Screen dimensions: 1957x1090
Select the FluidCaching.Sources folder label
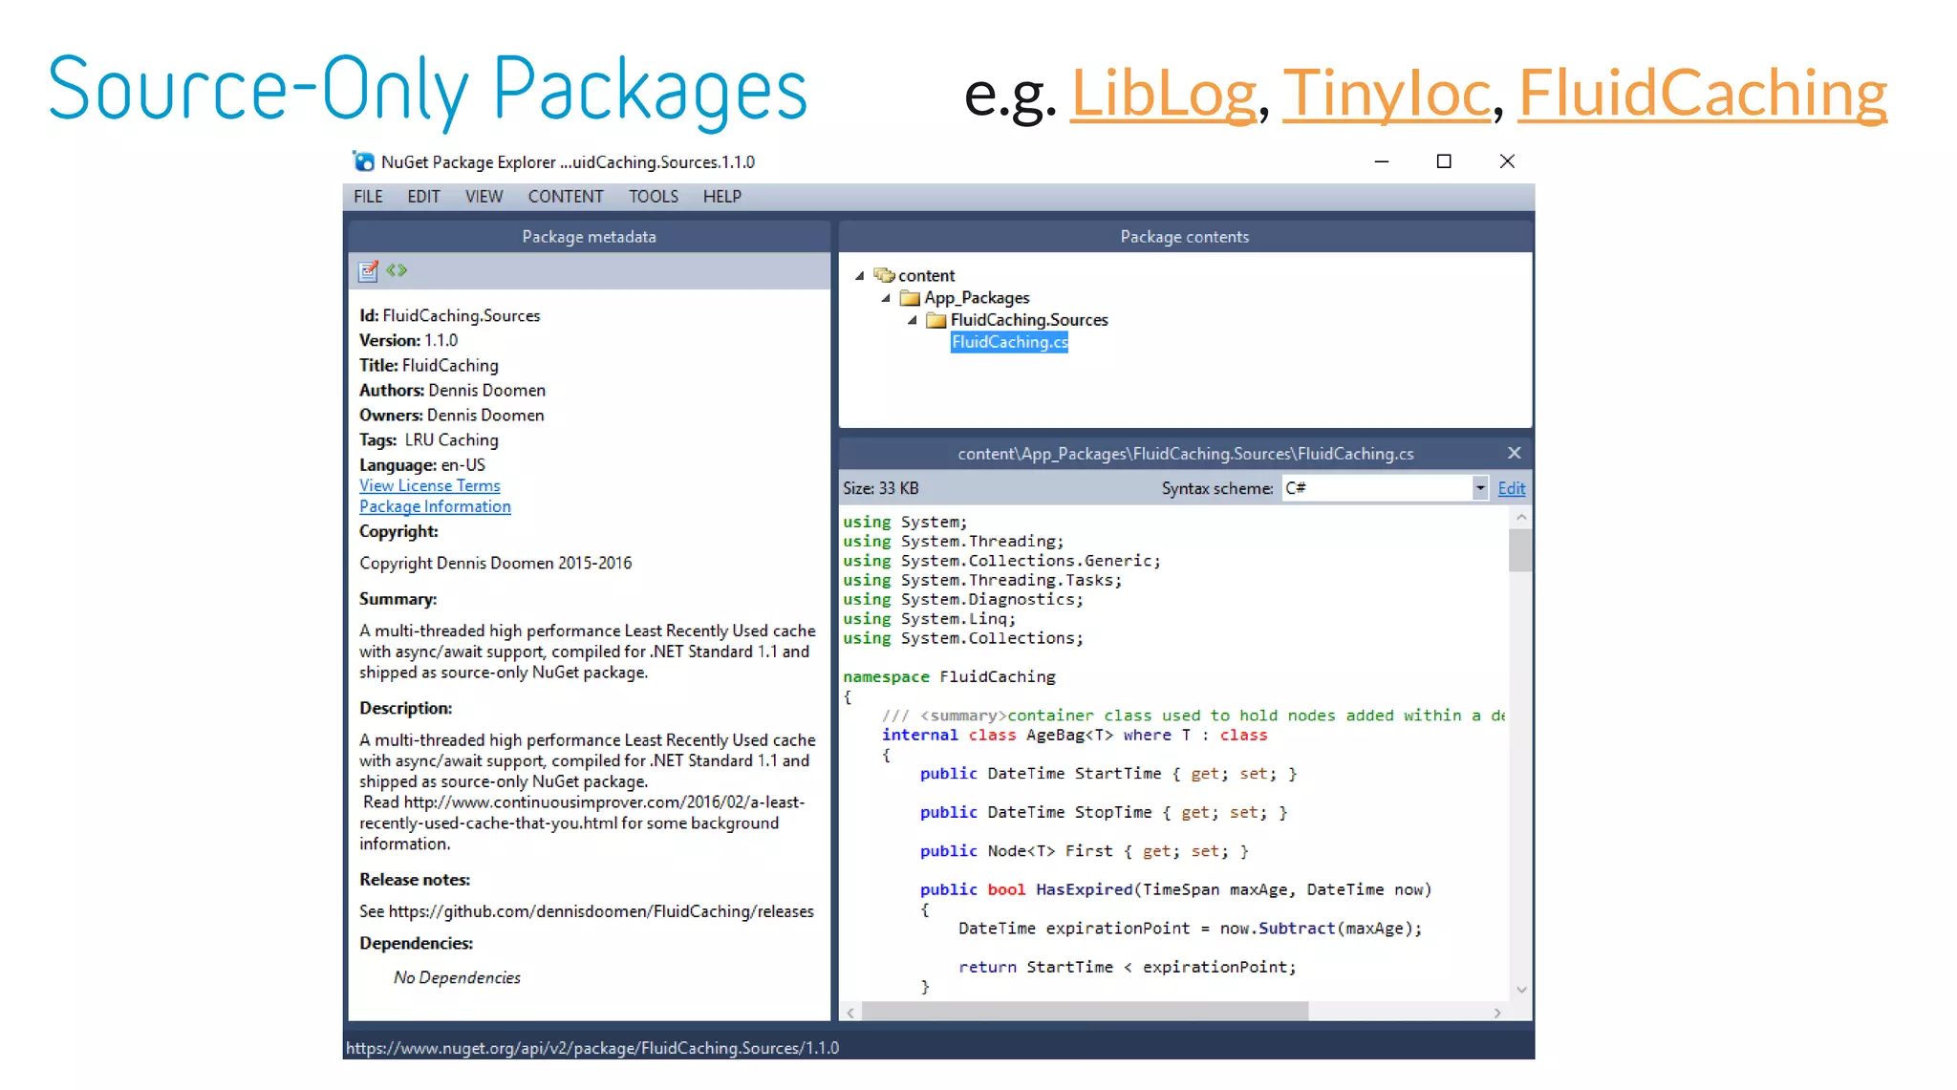pos(1029,320)
